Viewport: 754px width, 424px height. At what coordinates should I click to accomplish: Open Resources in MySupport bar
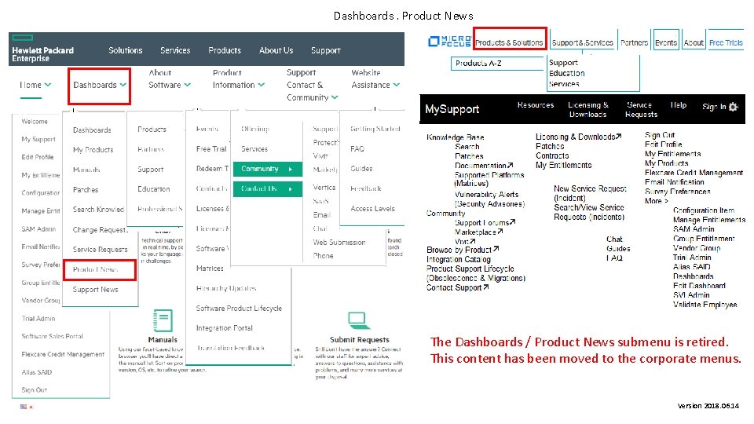(536, 104)
